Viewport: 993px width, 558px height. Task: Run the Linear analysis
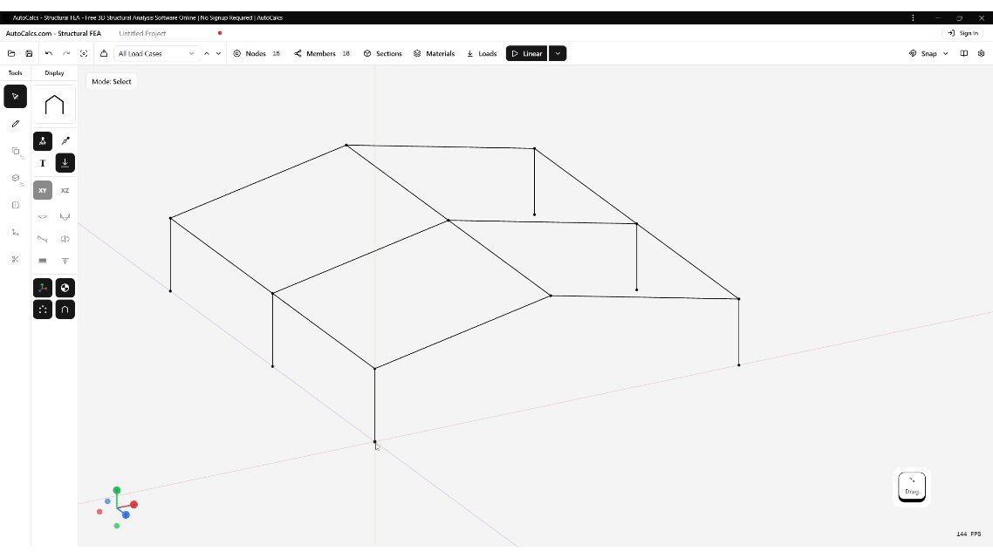tap(526, 53)
